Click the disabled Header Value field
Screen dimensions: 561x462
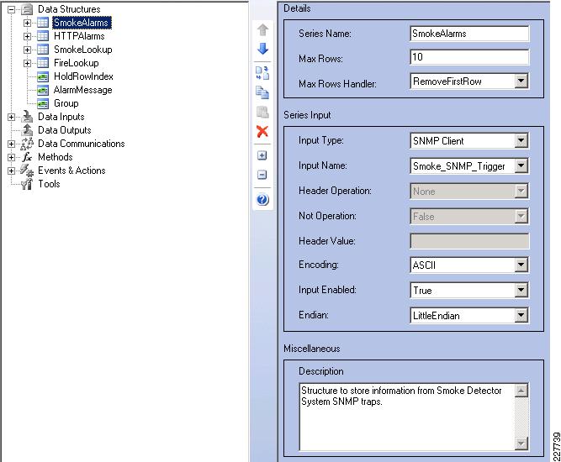coord(469,241)
